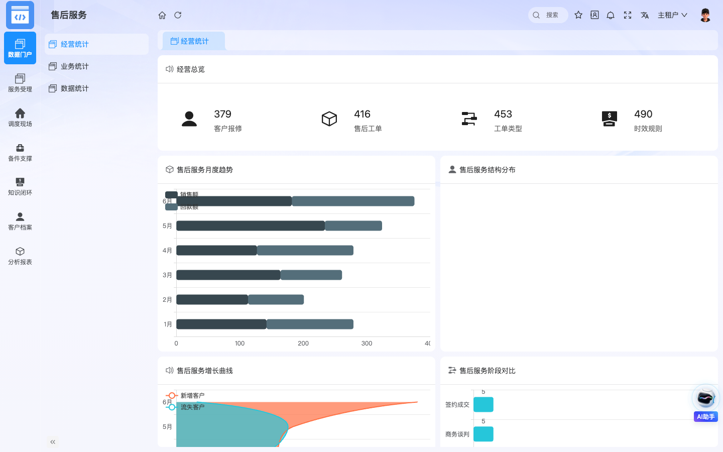Toggle the 流失客户 legend series
This screenshot has height=452, width=723.
click(x=185, y=407)
